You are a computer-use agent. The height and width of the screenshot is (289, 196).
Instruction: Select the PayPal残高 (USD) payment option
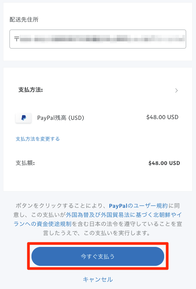pyautogui.click(x=61, y=118)
